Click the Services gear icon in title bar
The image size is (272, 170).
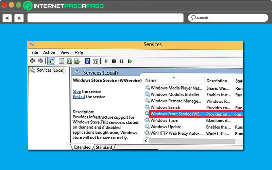[32, 44]
